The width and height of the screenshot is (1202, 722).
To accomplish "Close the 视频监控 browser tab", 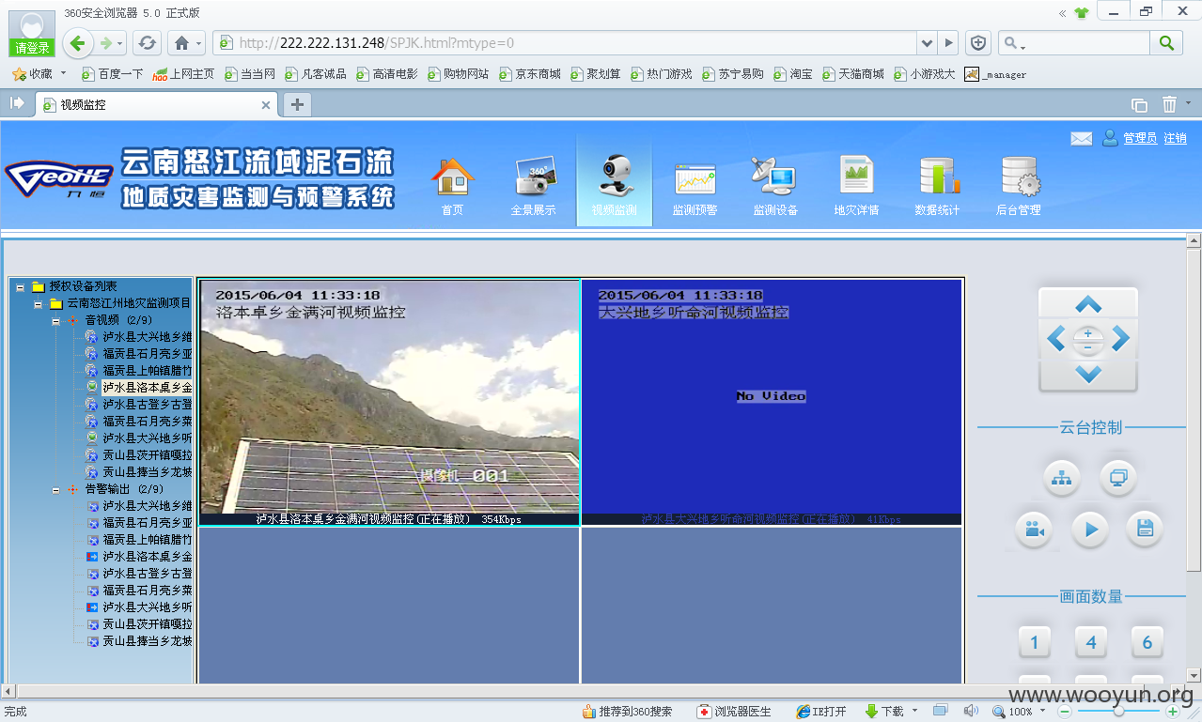I will pyautogui.click(x=266, y=105).
